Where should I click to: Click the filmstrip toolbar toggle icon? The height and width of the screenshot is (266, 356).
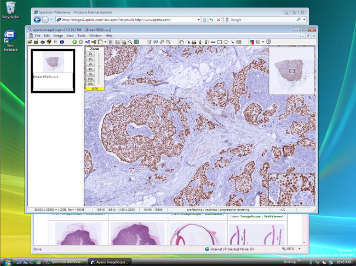click(111, 42)
